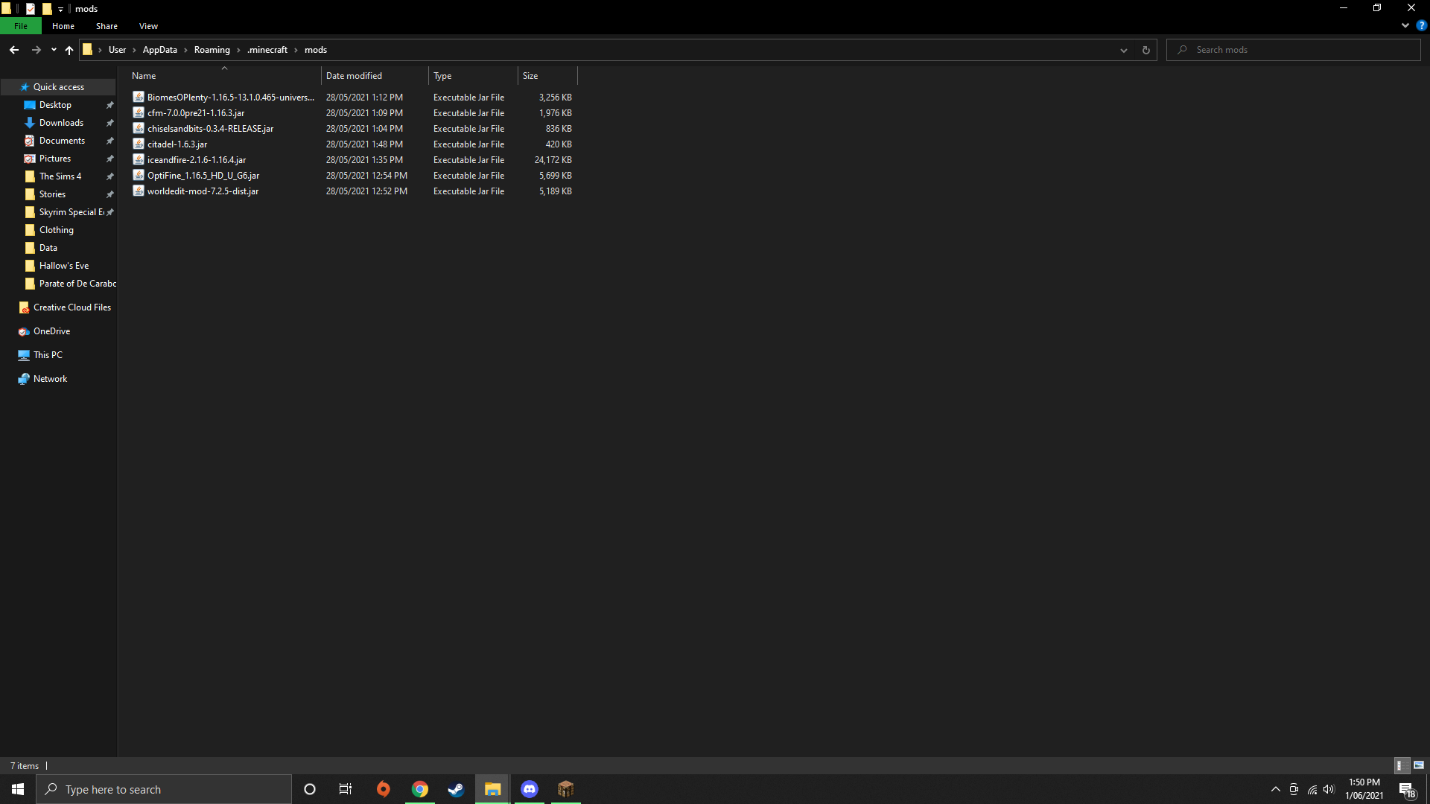
Task: Switch to large thumbnails view layout
Action: tap(1419, 765)
